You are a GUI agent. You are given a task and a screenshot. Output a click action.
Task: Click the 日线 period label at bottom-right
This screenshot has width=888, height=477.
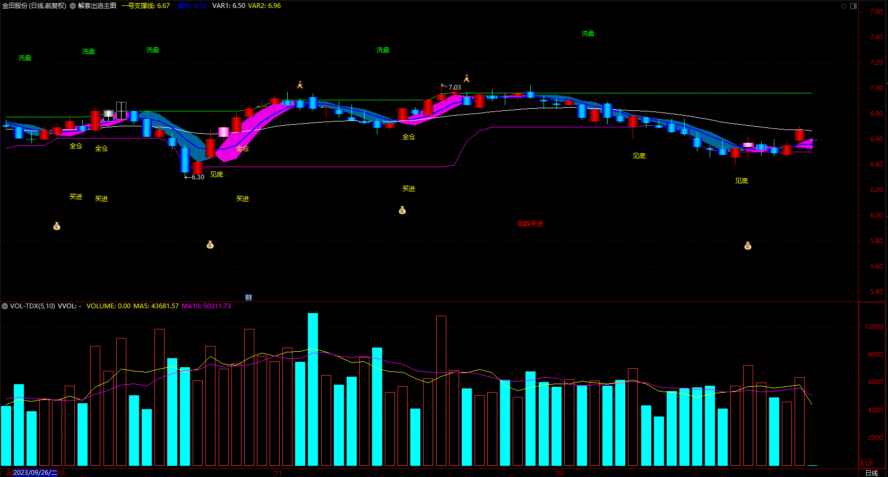(872, 473)
